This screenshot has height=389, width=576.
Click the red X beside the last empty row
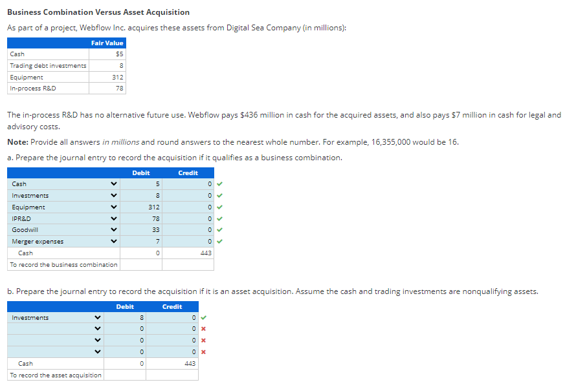[x=203, y=352]
